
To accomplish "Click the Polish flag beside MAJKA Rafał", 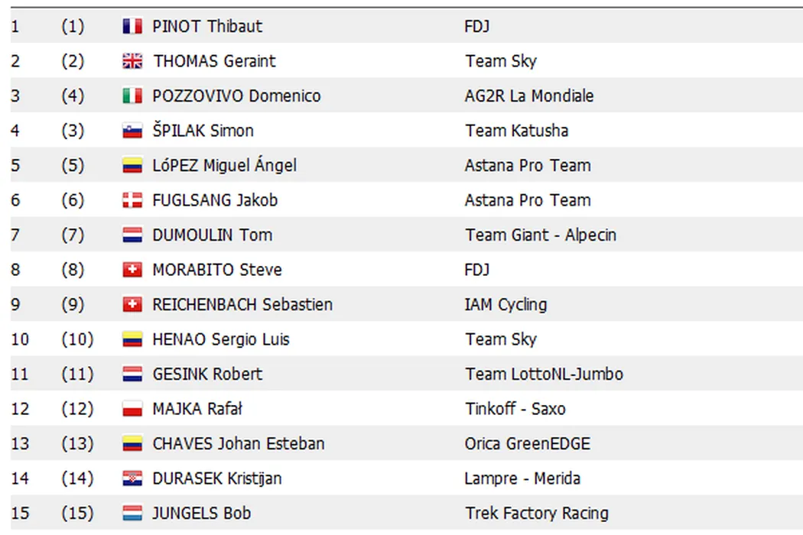I will click(132, 410).
